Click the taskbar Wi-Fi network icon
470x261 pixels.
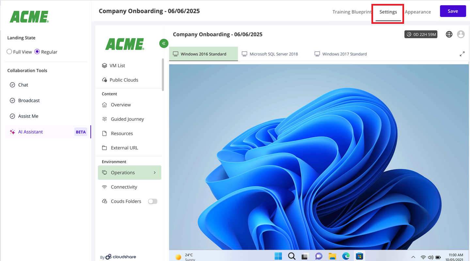(x=423, y=257)
